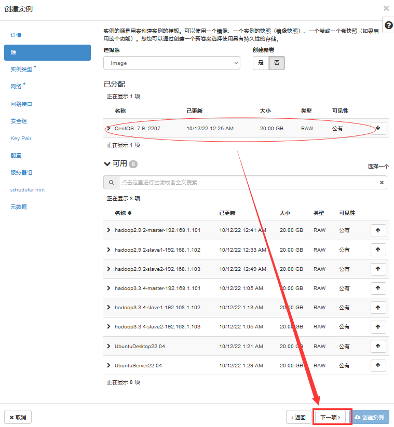Expand hadoop3.3.4-slave1-192.168.1.102 row details

click(x=108, y=308)
